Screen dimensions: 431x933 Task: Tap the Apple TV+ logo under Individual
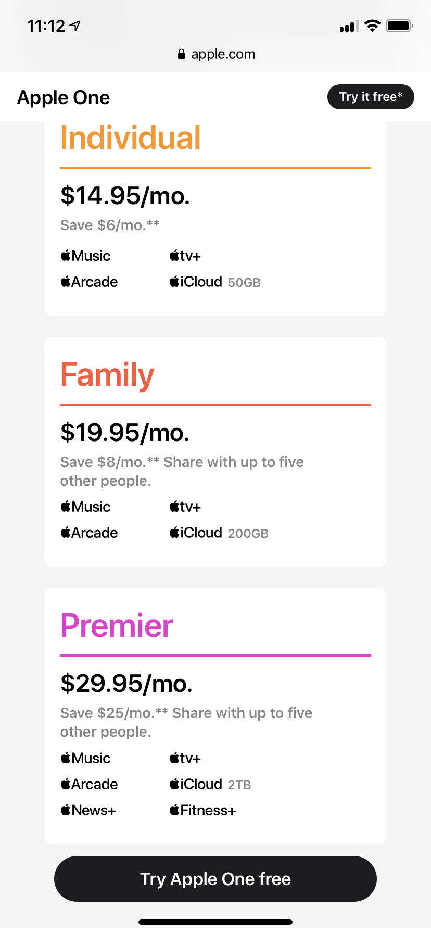[185, 256]
